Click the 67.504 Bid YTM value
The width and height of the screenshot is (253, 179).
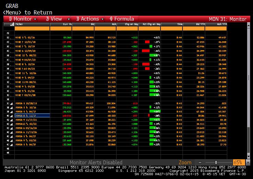pos(200,111)
